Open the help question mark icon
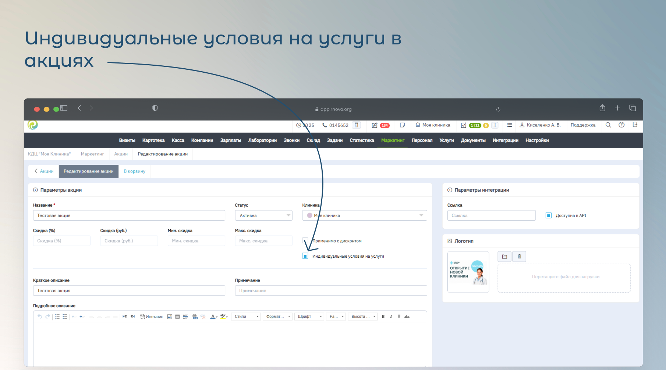The height and width of the screenshot is (370, 666). point(621,125)
